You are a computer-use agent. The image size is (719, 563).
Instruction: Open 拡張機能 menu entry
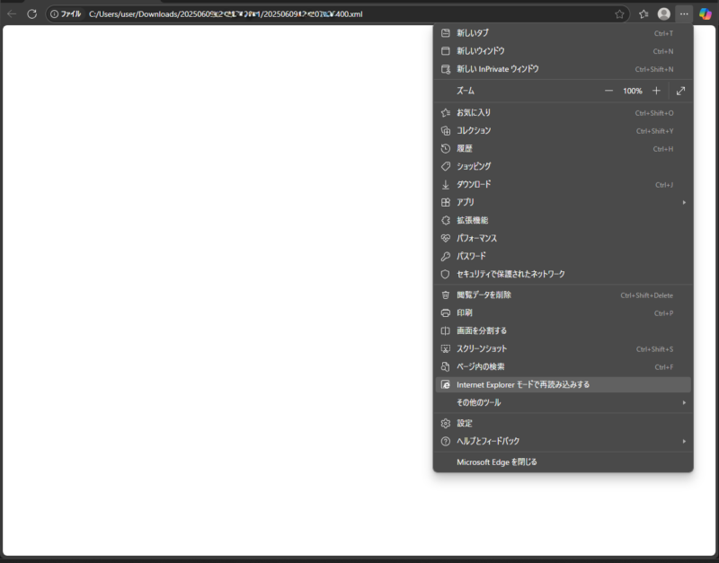coord(564,220)
